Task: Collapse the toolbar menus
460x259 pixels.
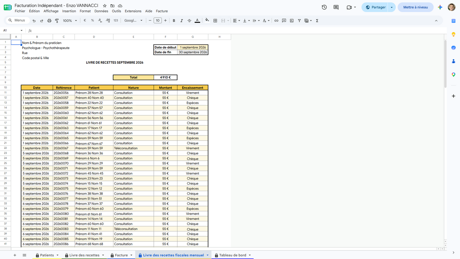Action: tap(436, 21)
